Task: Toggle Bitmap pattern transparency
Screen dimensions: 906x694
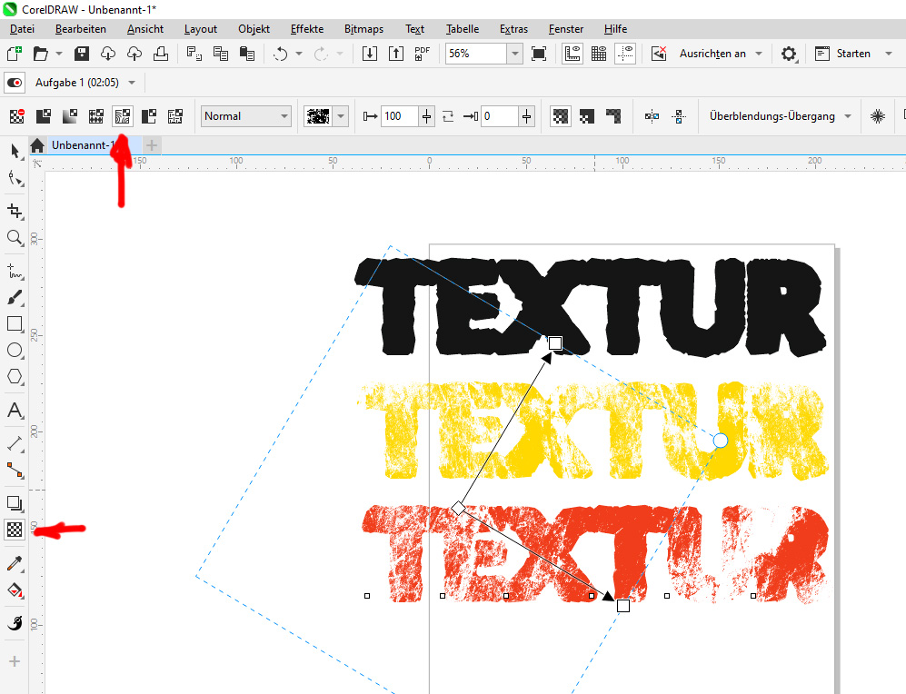Action: coord(123,116)
